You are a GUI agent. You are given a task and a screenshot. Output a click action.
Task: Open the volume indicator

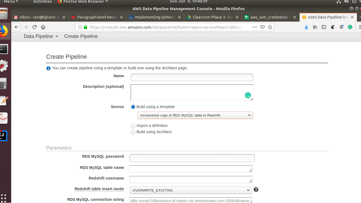pyautogui.click(x=346, y=2)
